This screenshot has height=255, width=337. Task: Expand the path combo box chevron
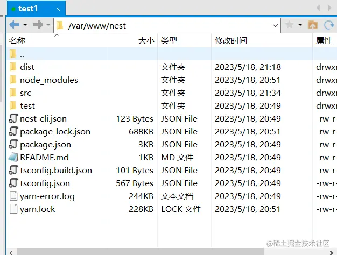pos(275,26)
